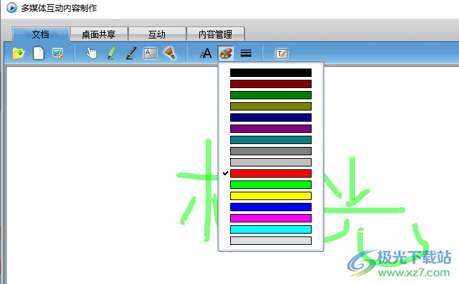
Task: Choose the near-white bottom swatch
Action: pyautogui.click(x=271, y=241)
